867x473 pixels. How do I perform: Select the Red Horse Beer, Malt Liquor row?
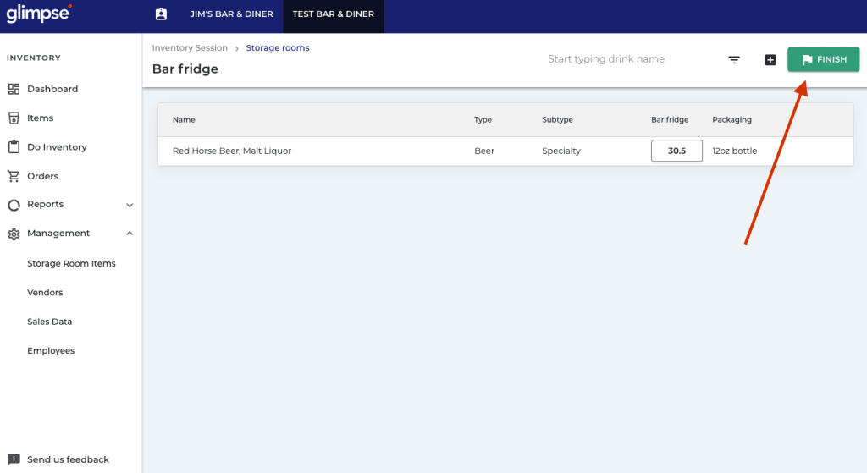pos(505,151)
